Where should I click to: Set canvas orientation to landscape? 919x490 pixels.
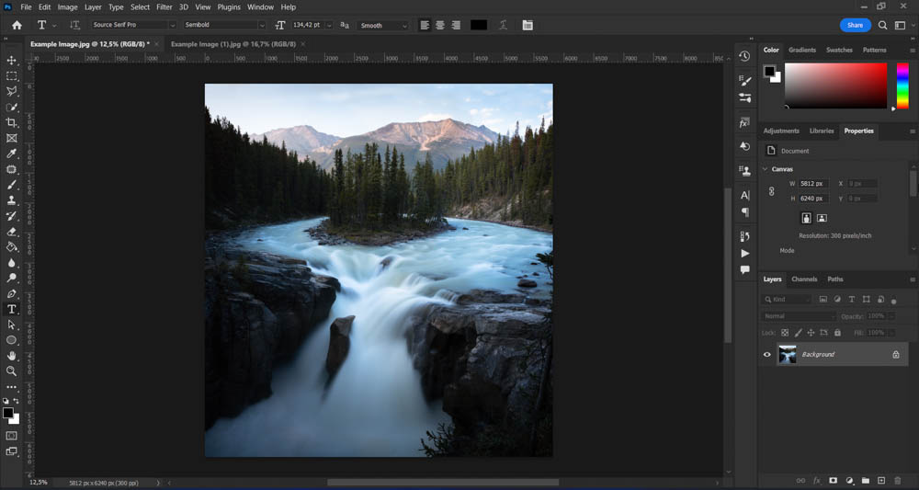(x=822, y=218)
